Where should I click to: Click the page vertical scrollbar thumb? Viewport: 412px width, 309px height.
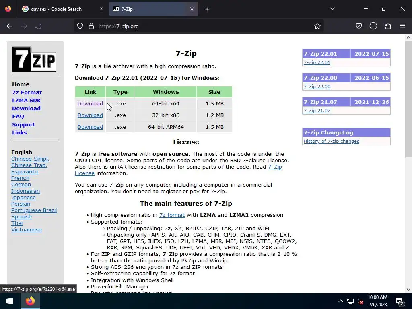[408, 99]
